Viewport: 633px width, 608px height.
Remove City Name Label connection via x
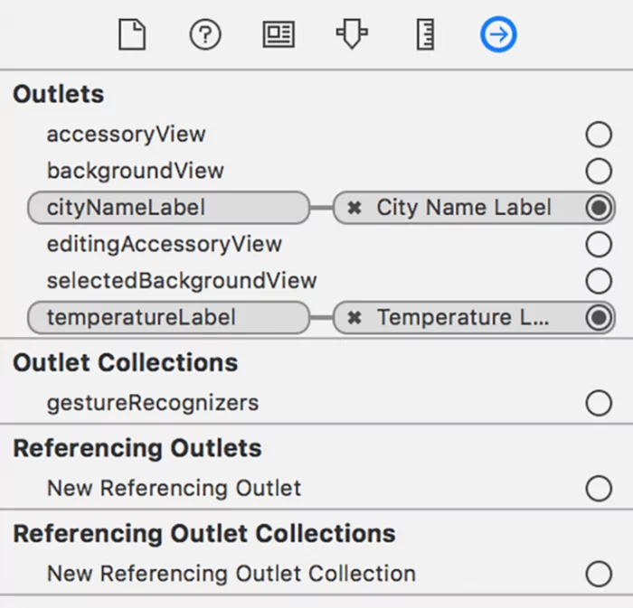[x=355, y=208]
